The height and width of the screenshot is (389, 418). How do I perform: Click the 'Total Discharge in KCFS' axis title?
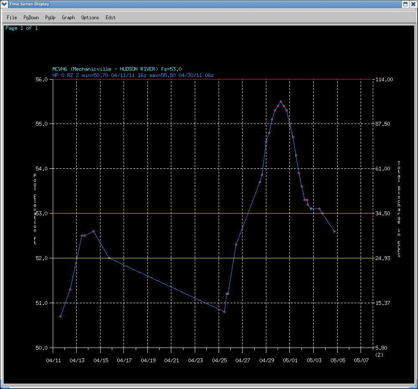tap(399, 209)
